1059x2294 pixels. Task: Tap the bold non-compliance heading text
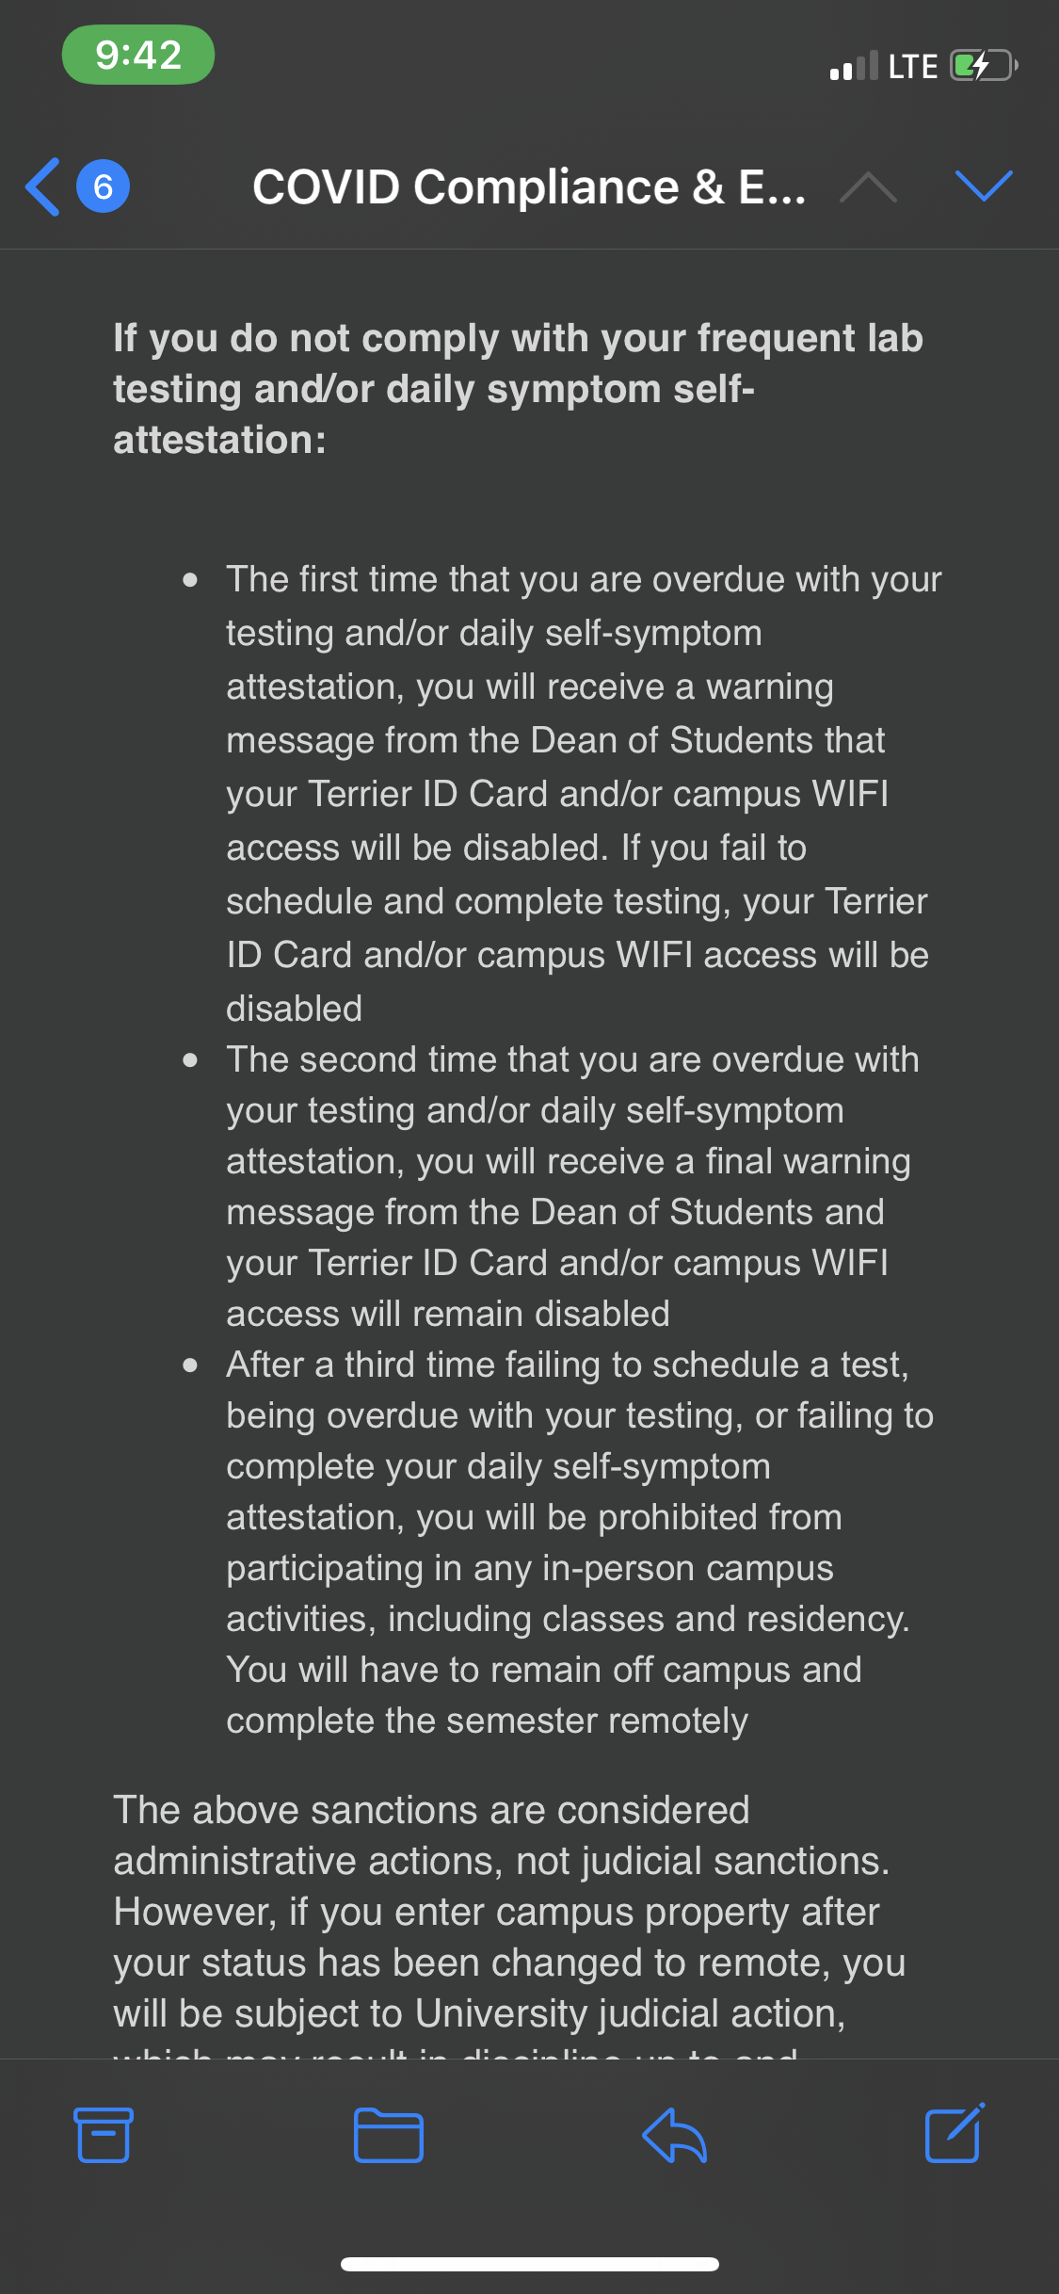tap(517, 388)
